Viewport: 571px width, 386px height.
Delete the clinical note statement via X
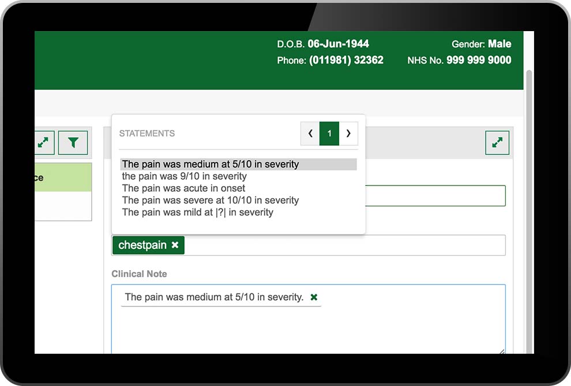click(x=314, y=297)
